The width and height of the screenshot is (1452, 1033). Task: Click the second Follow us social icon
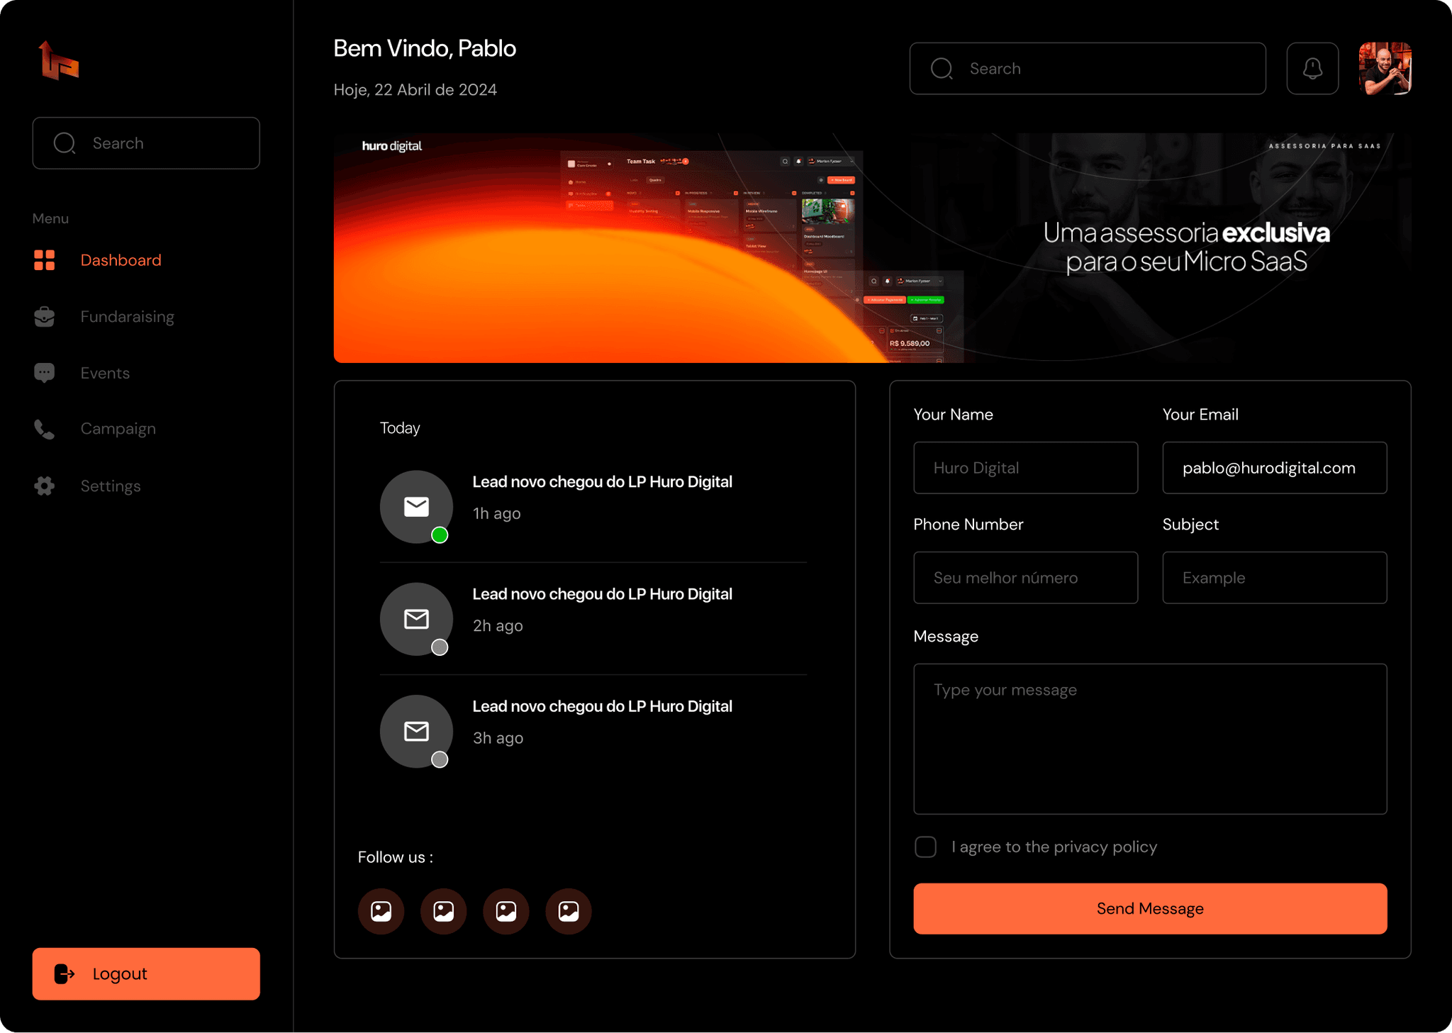[x=444, y=911]
